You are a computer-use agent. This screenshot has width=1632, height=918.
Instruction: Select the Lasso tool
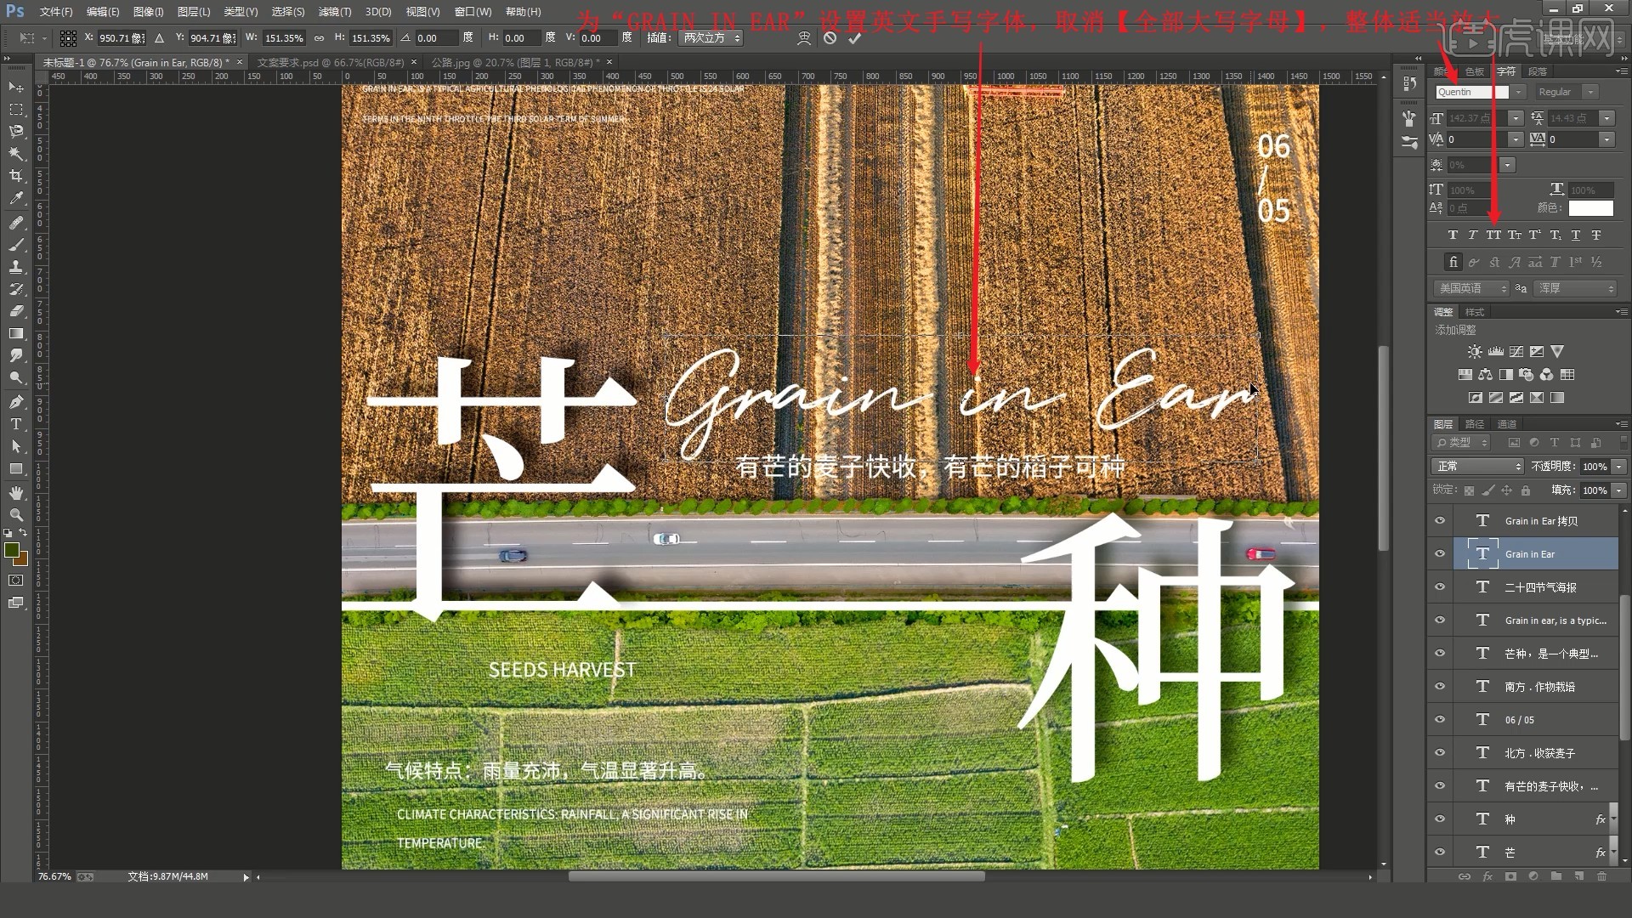[x=16, y=132]
